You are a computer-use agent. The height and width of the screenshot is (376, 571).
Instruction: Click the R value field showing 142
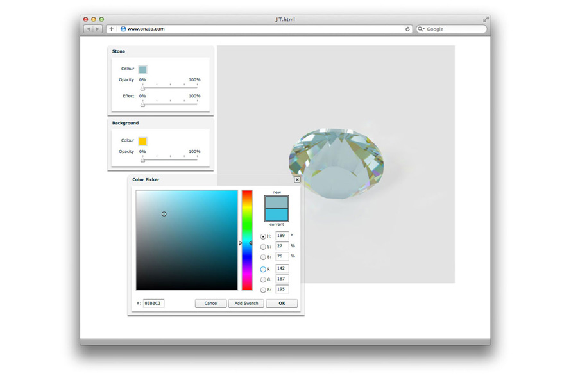coord(282,268)
